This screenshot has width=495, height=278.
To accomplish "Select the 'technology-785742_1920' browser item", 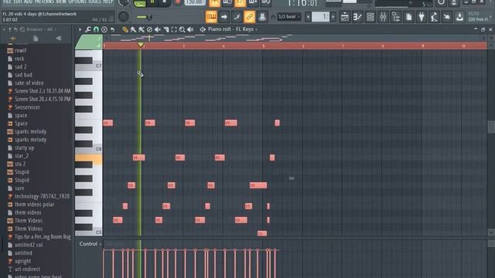I will tap(42, 196).
